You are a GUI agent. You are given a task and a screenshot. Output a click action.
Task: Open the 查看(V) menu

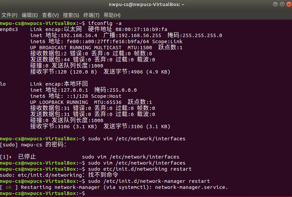click(x=50, y=15)
